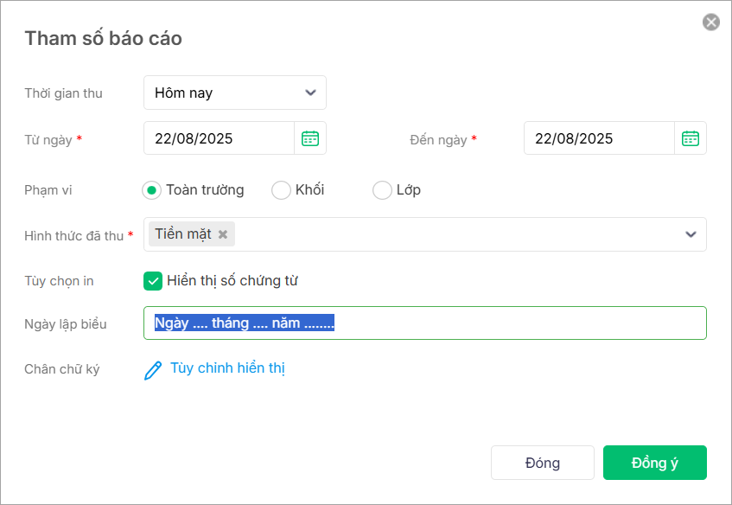Click the Từ ngày date field

click(x=220, y=138)
